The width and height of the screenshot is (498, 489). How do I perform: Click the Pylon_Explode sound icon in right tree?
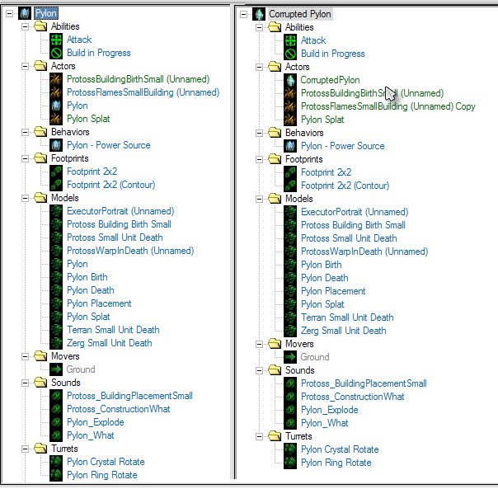(290, 410)
